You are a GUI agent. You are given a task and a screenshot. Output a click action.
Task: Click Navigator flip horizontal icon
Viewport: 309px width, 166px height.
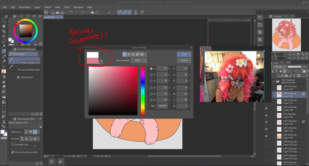[303, 58]
